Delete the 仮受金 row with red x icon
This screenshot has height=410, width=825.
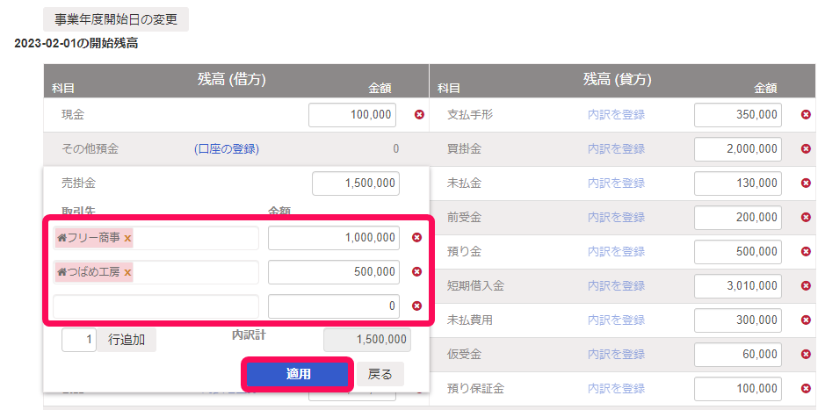(806, 355)
